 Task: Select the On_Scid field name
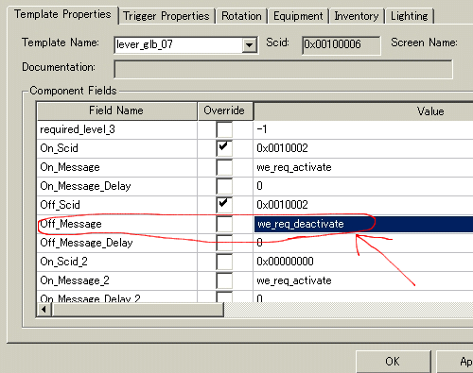point(59,148)
